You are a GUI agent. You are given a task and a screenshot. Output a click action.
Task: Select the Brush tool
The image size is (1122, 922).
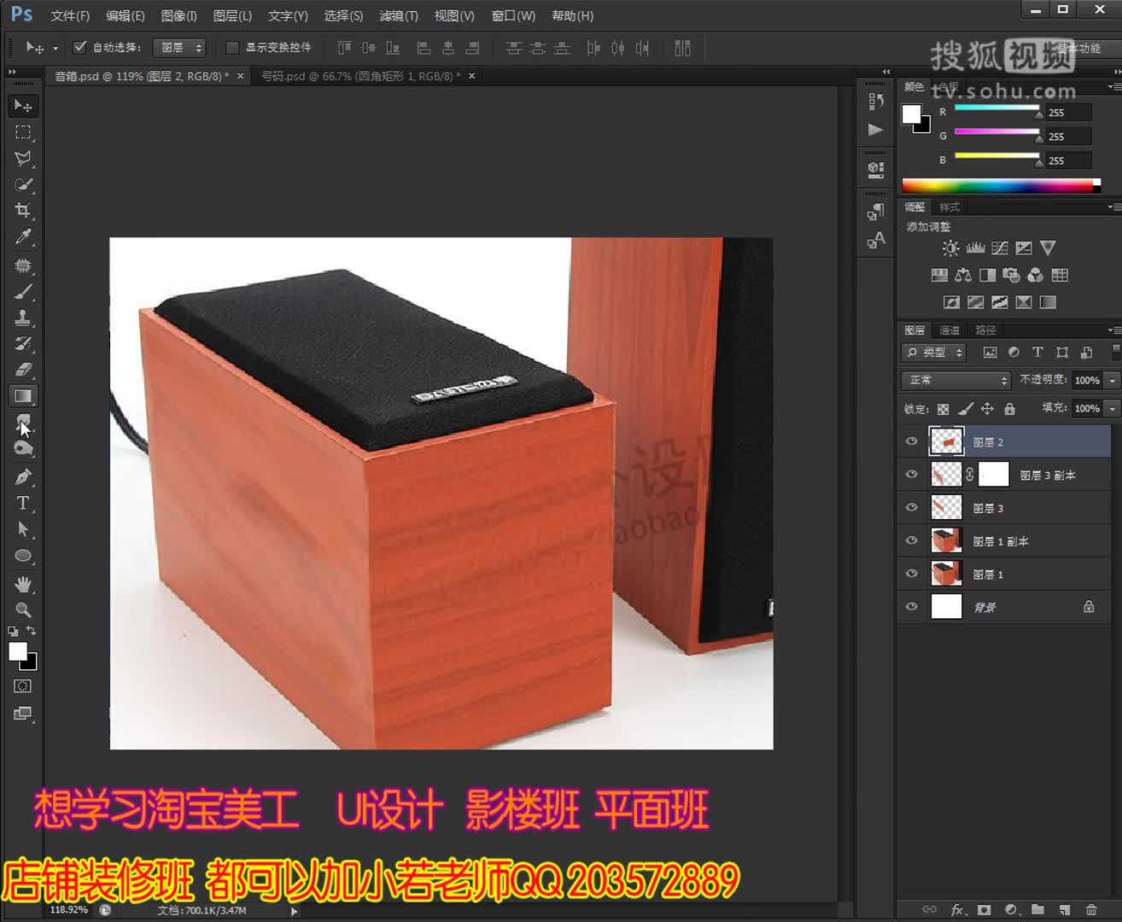click(x=23, y=292)
